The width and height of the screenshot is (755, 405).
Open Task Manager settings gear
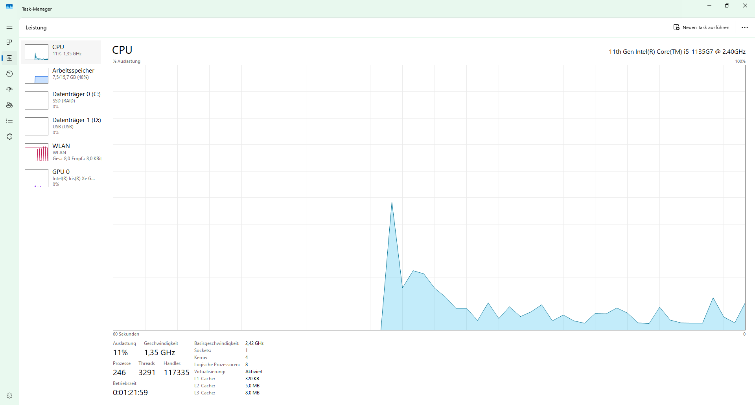[9, 396]
